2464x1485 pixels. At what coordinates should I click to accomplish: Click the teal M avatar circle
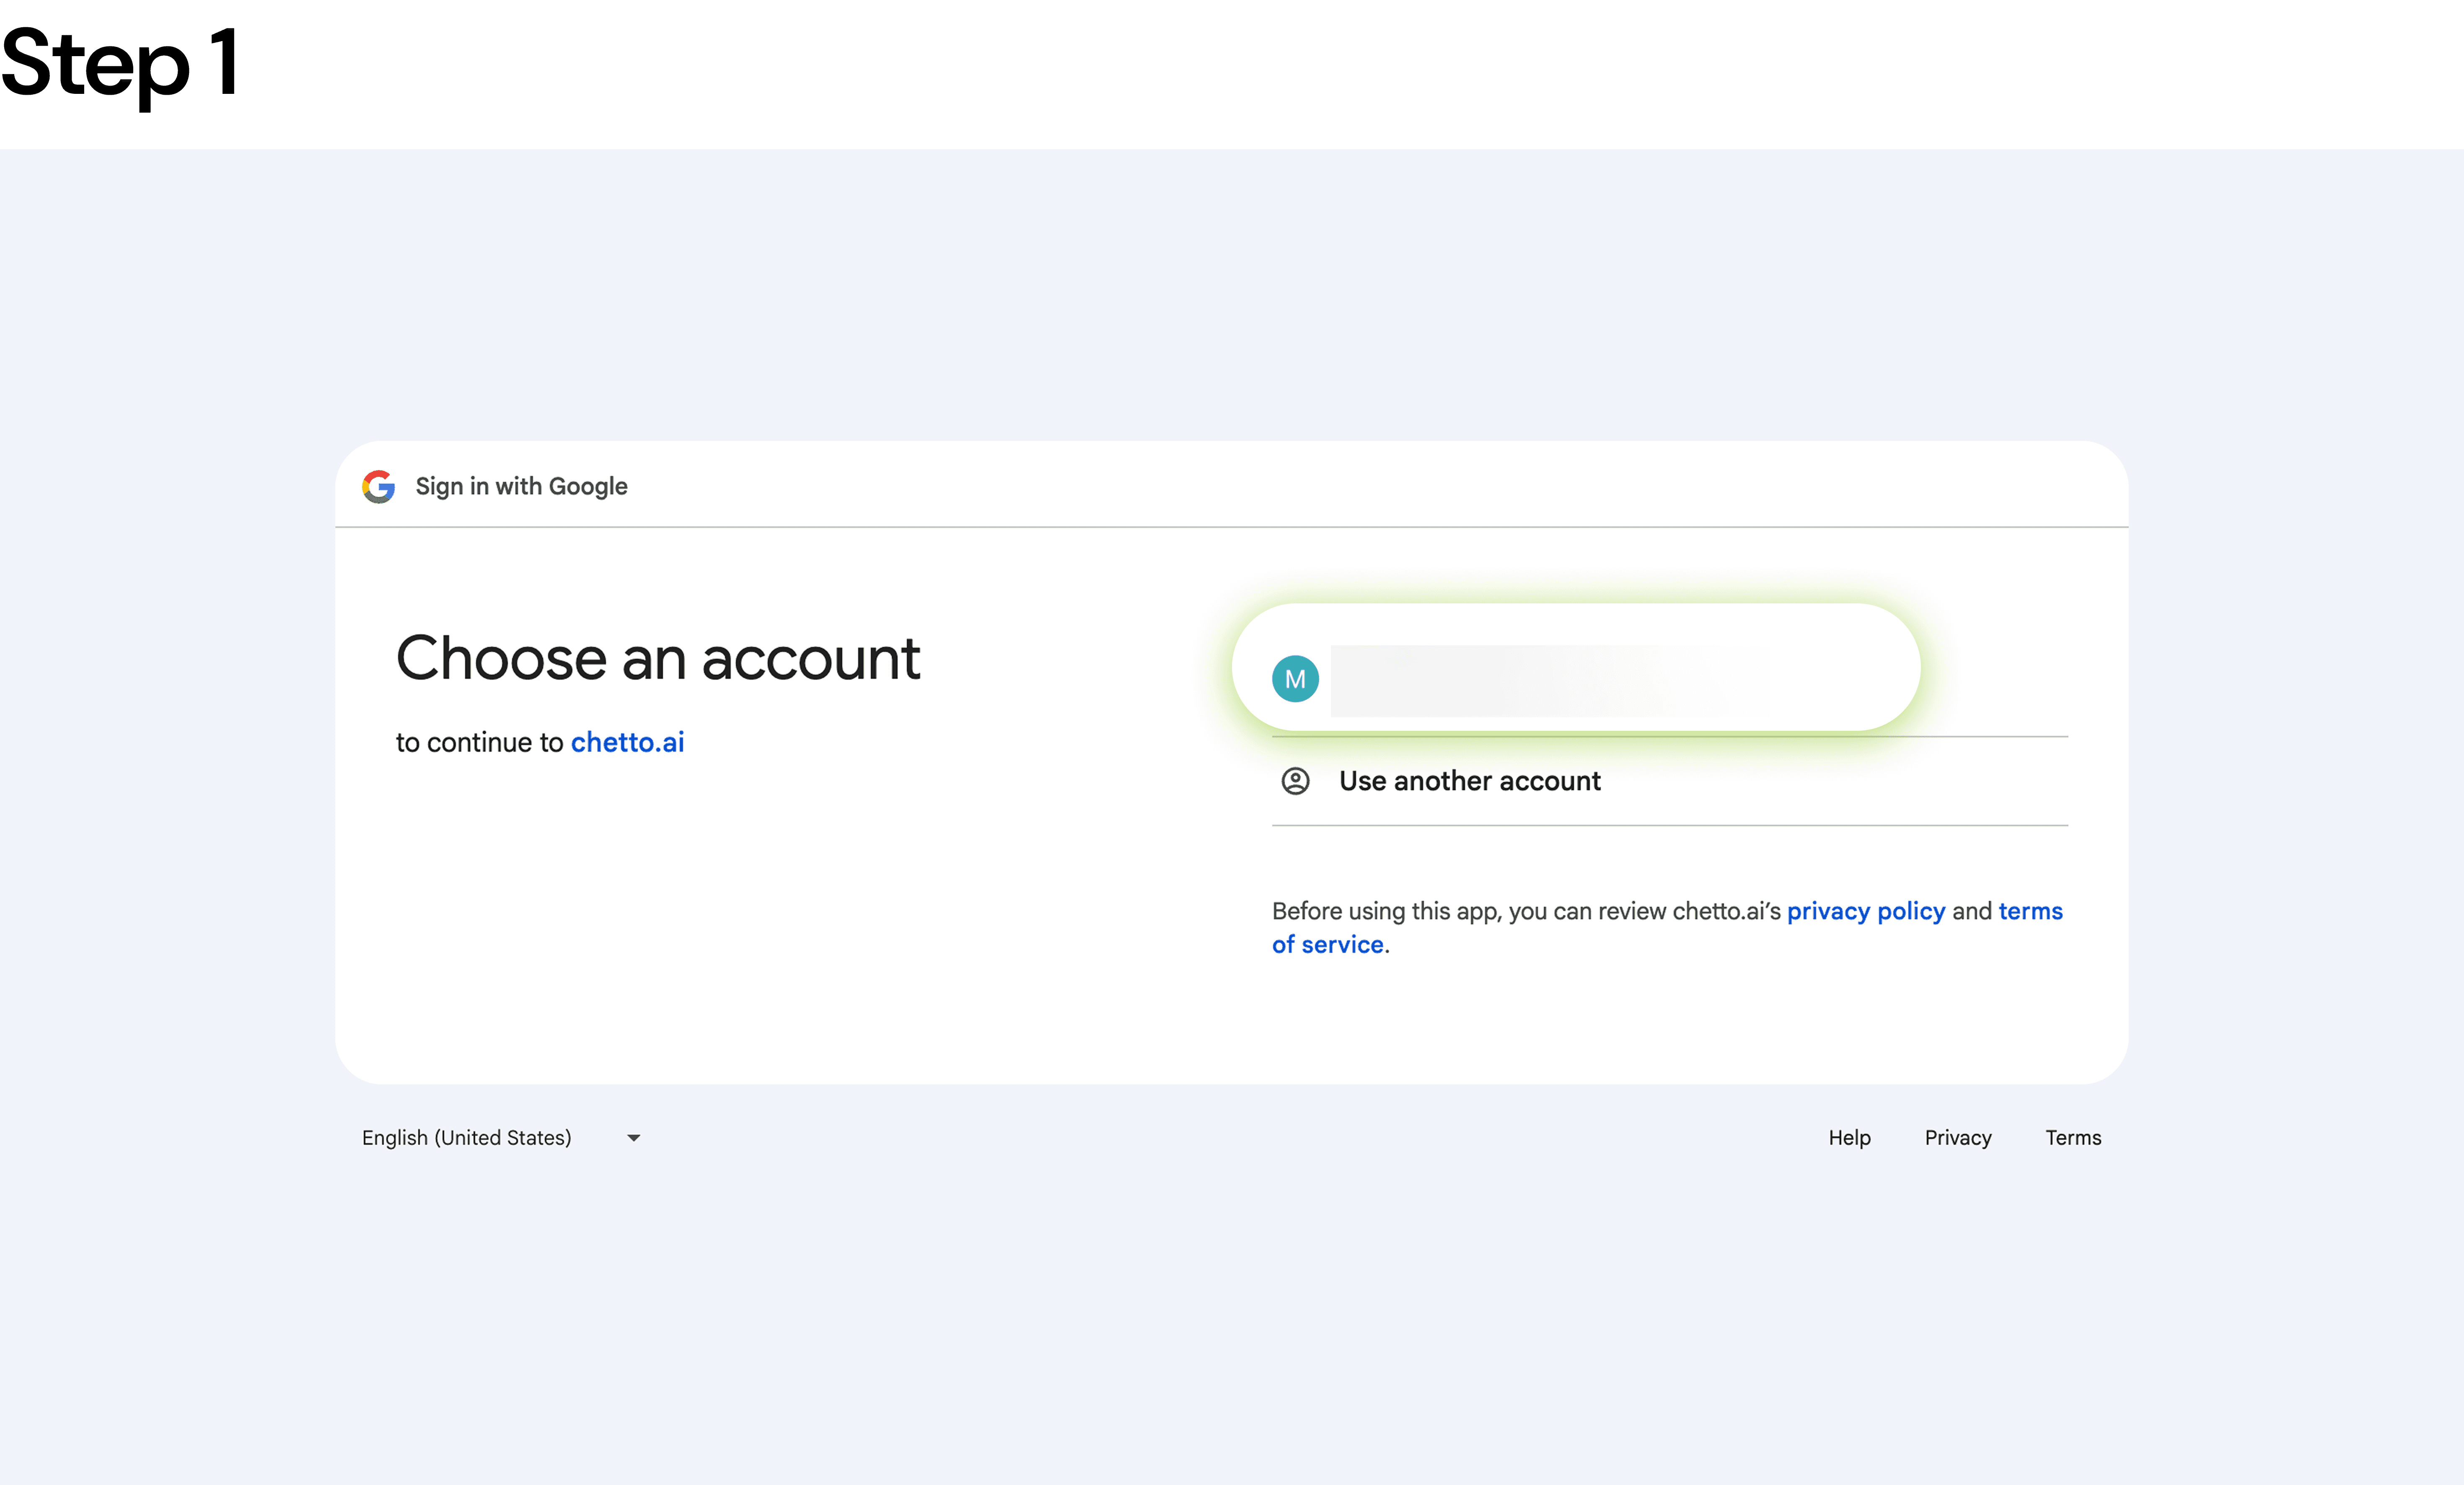point(1295,679)
